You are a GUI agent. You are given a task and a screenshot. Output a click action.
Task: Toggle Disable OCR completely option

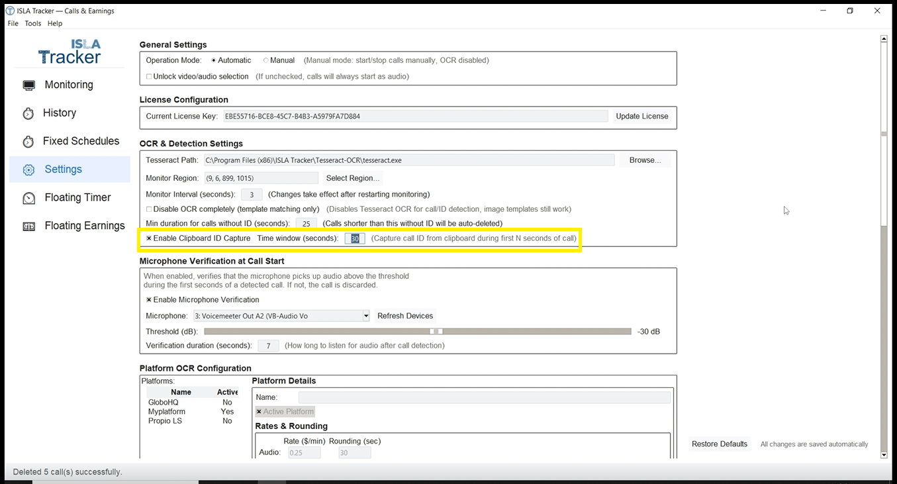click(x=149, y=209)
